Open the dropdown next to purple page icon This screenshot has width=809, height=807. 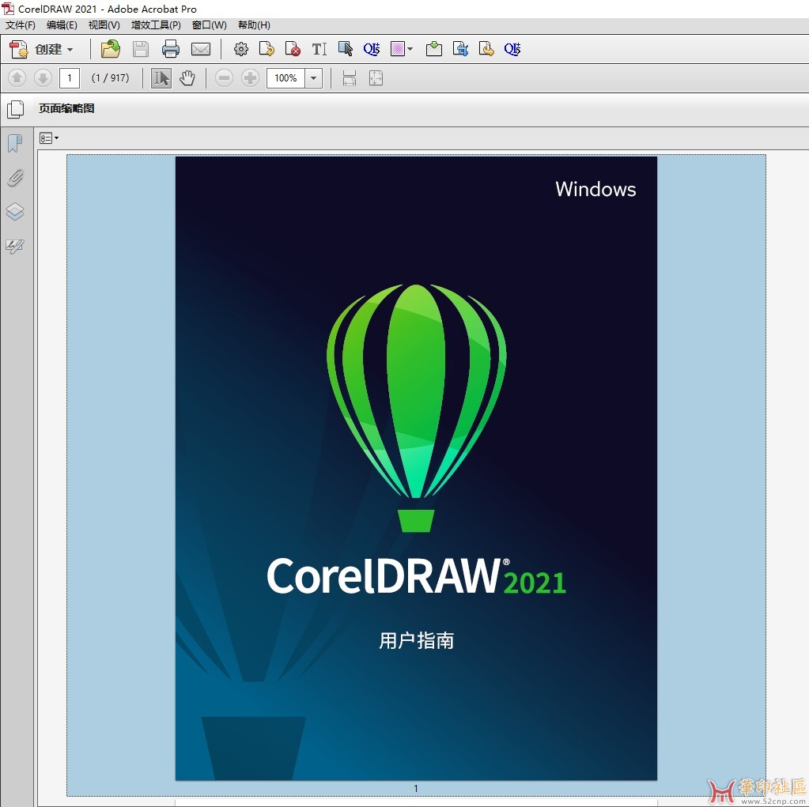(410, 49)
